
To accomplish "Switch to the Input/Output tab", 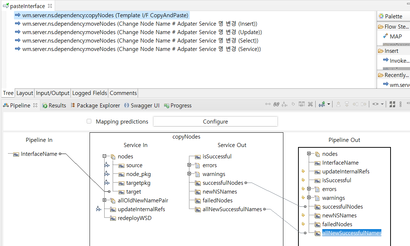I will click(x=52, y=93).
